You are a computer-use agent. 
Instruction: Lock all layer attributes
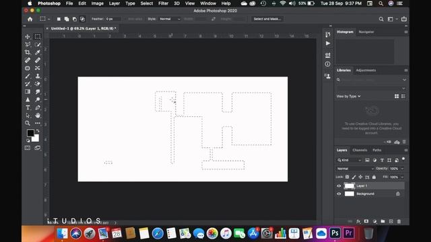(374, 177)
